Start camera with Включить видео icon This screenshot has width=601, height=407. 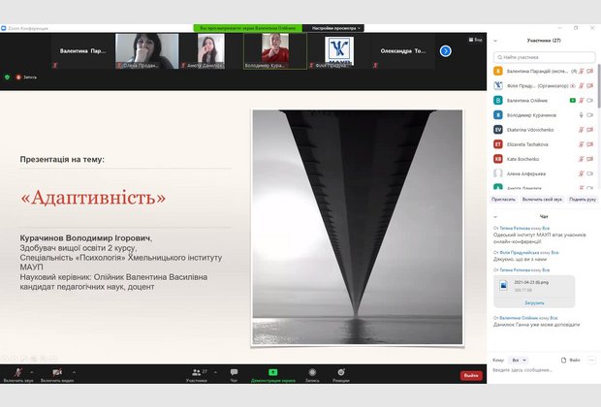57,372
